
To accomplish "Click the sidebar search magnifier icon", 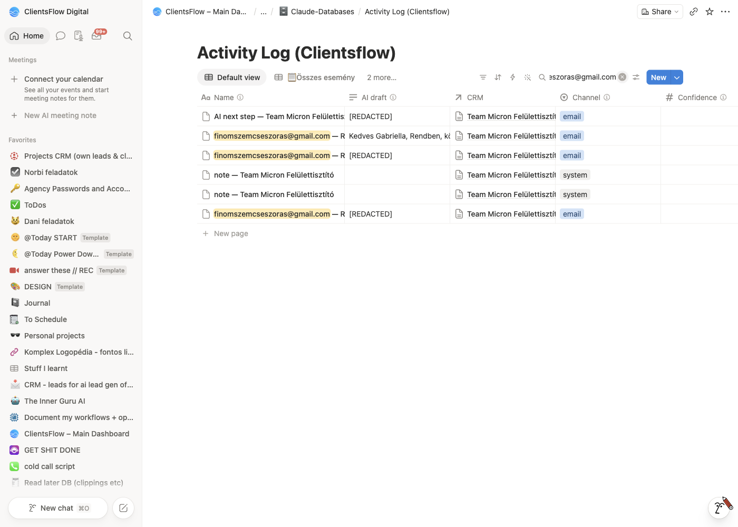I will click(128, 36).
